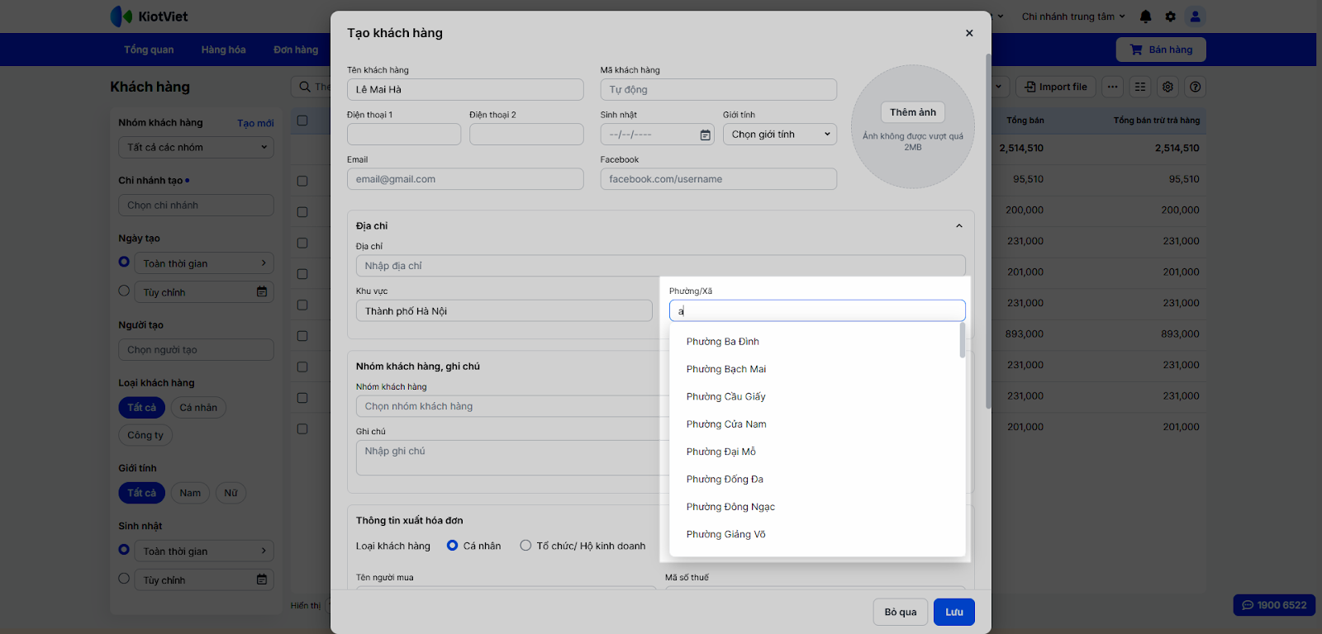Choose Phường Cầu Giấy from list
The height and width of the screenshot is (634, 1322).
click(725, 397)
